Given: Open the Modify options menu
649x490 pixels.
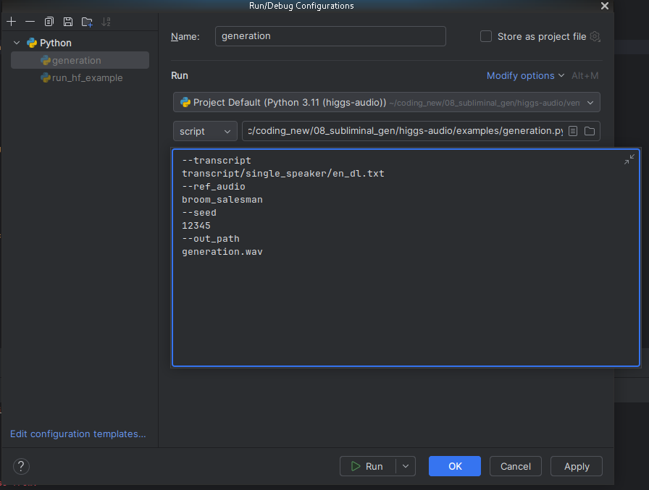Looking at the screenshot, I should point(525,76).
